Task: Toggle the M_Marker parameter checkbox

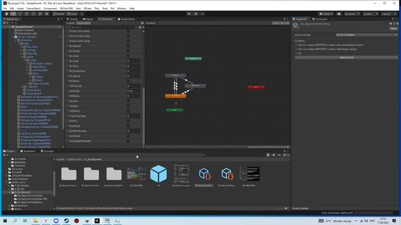Action: coord(128,46)
